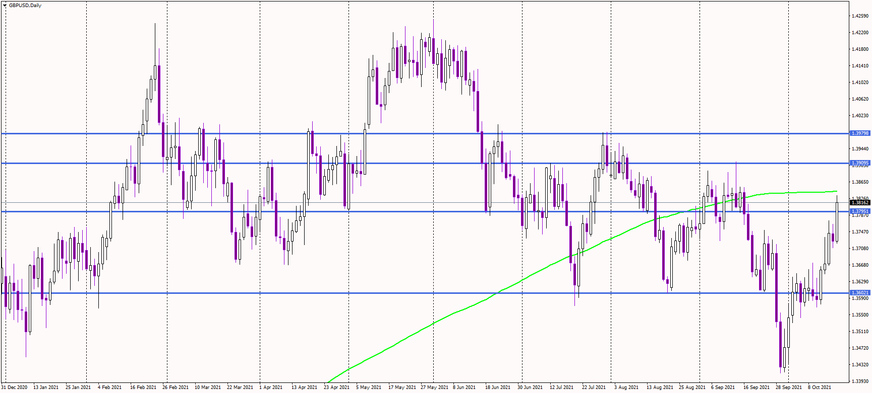Click the chart menu triangle beside GBPUSD,Daily
This screenshot has width=872, height=393.
click(5, 6)
